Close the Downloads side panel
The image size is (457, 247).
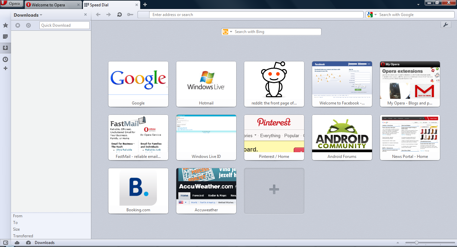pyautogui.click(x=85, y=15)
